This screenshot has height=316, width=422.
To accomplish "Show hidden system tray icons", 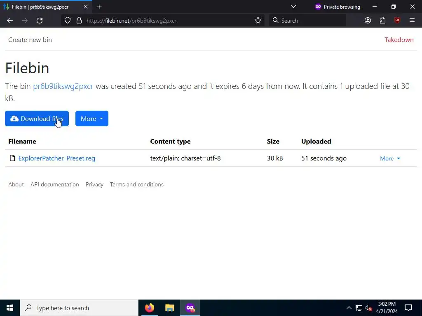I will tap(349, 308).
